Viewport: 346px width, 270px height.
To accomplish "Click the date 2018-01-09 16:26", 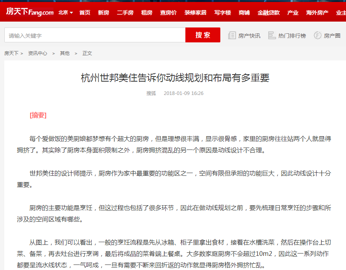I will coord(183,93).
